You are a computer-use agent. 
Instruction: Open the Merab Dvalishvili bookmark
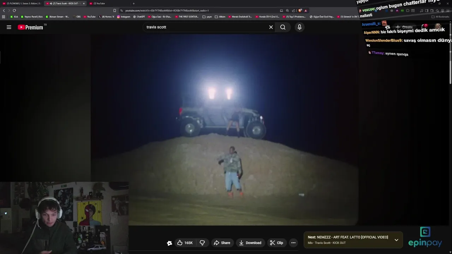coord(240,17)
